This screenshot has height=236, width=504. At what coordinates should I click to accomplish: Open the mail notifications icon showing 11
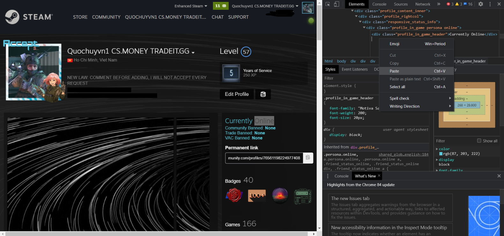pyautogui.click(x=221, y=6)
